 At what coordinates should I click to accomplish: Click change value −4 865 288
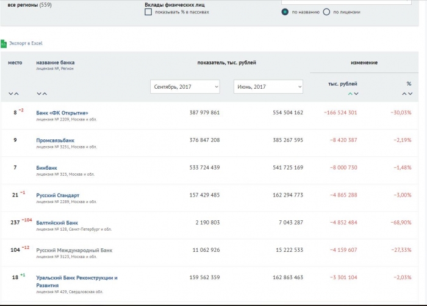343,195
